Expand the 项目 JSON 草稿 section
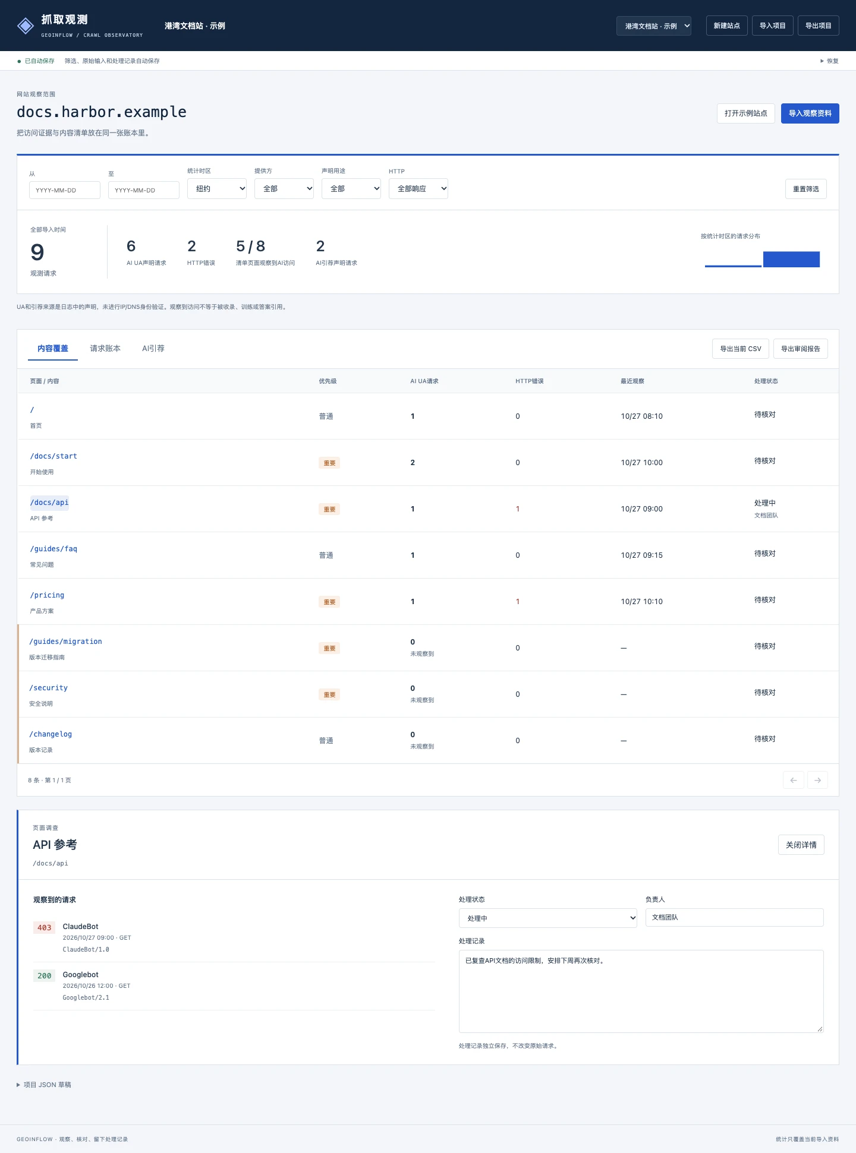The image size is (856, 1153). click(44, 1085)
